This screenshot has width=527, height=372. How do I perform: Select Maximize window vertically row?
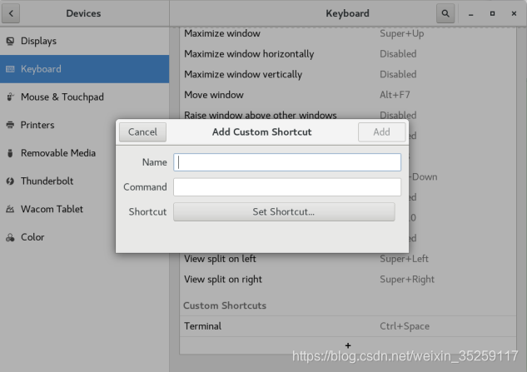(348, 74)
